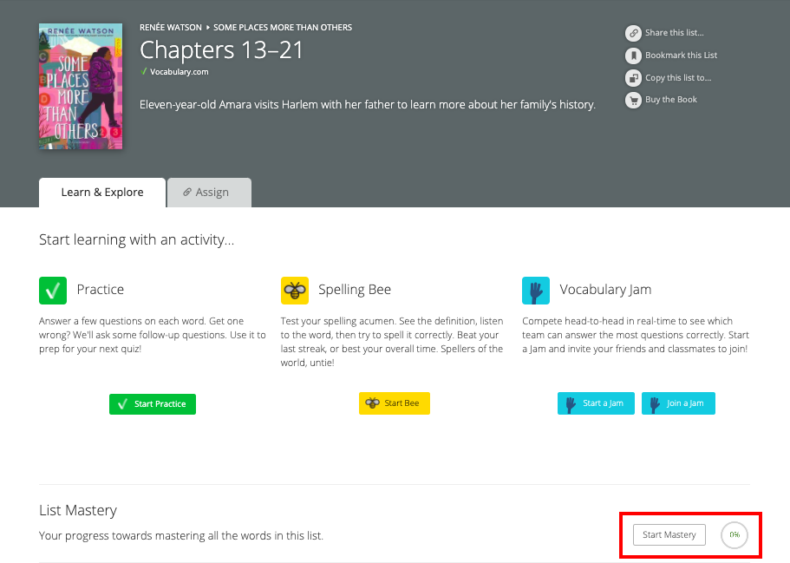
Task: Click the green Practice checkmark icon
Action: (53, 290)
